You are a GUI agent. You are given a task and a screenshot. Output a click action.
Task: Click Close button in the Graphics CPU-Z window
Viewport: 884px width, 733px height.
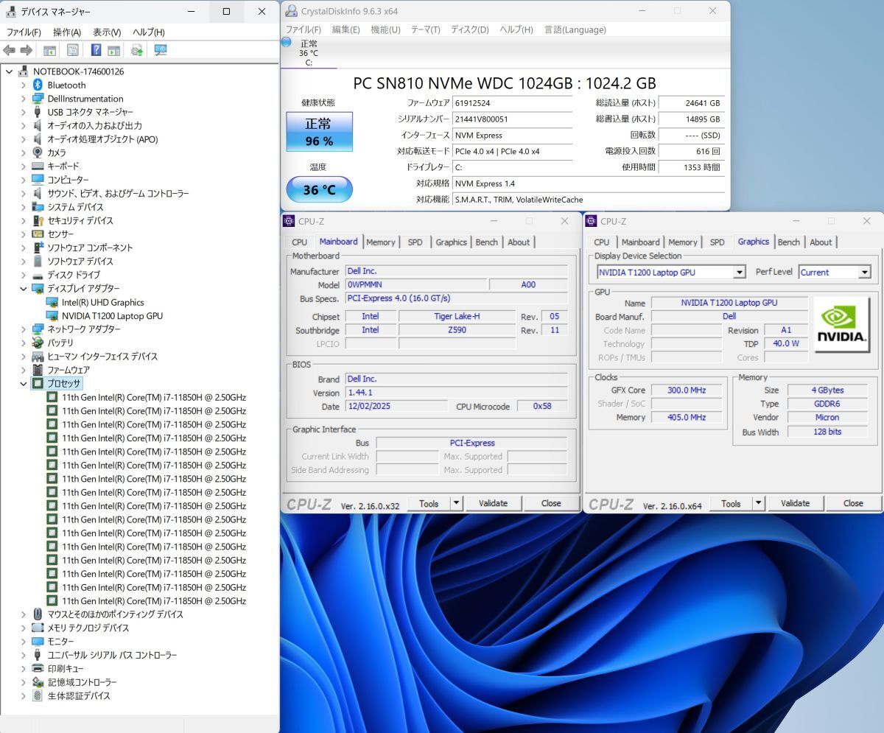[853, 503]
